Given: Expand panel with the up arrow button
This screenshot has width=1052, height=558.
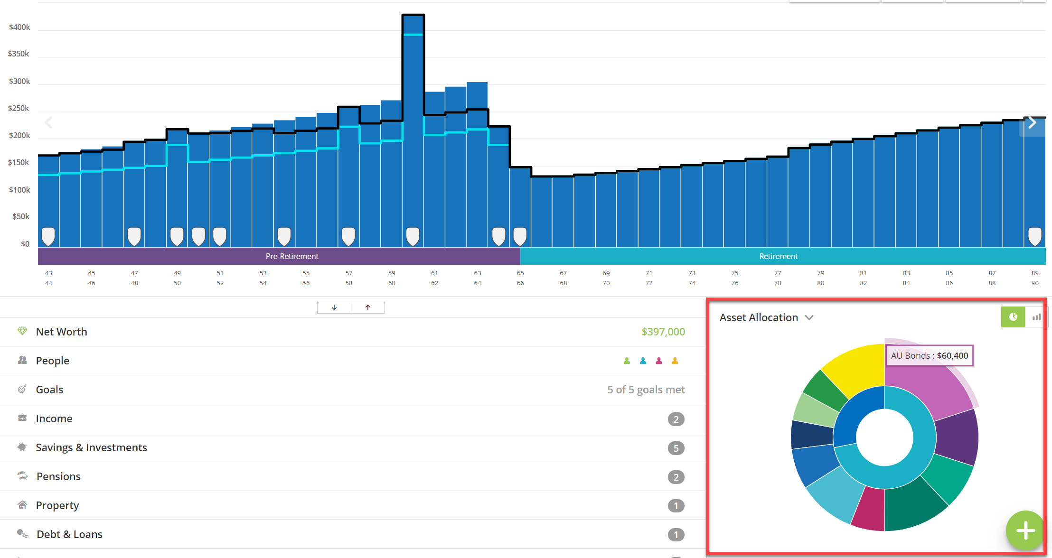Looking at the screenshot, I should tap(368, 307).
